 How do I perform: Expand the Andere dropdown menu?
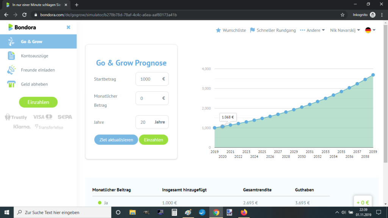[312, 30]
